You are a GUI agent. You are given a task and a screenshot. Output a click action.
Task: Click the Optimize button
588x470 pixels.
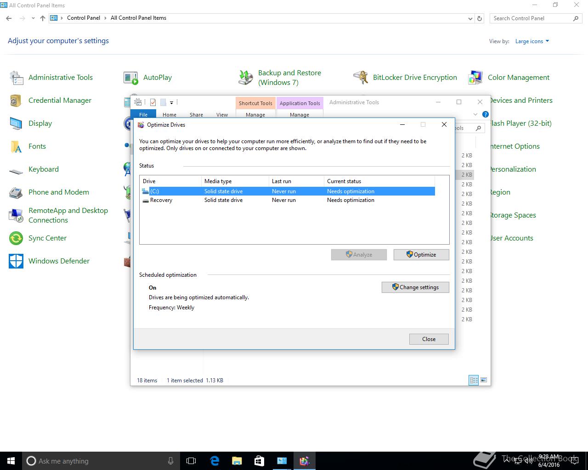[421, 255]
